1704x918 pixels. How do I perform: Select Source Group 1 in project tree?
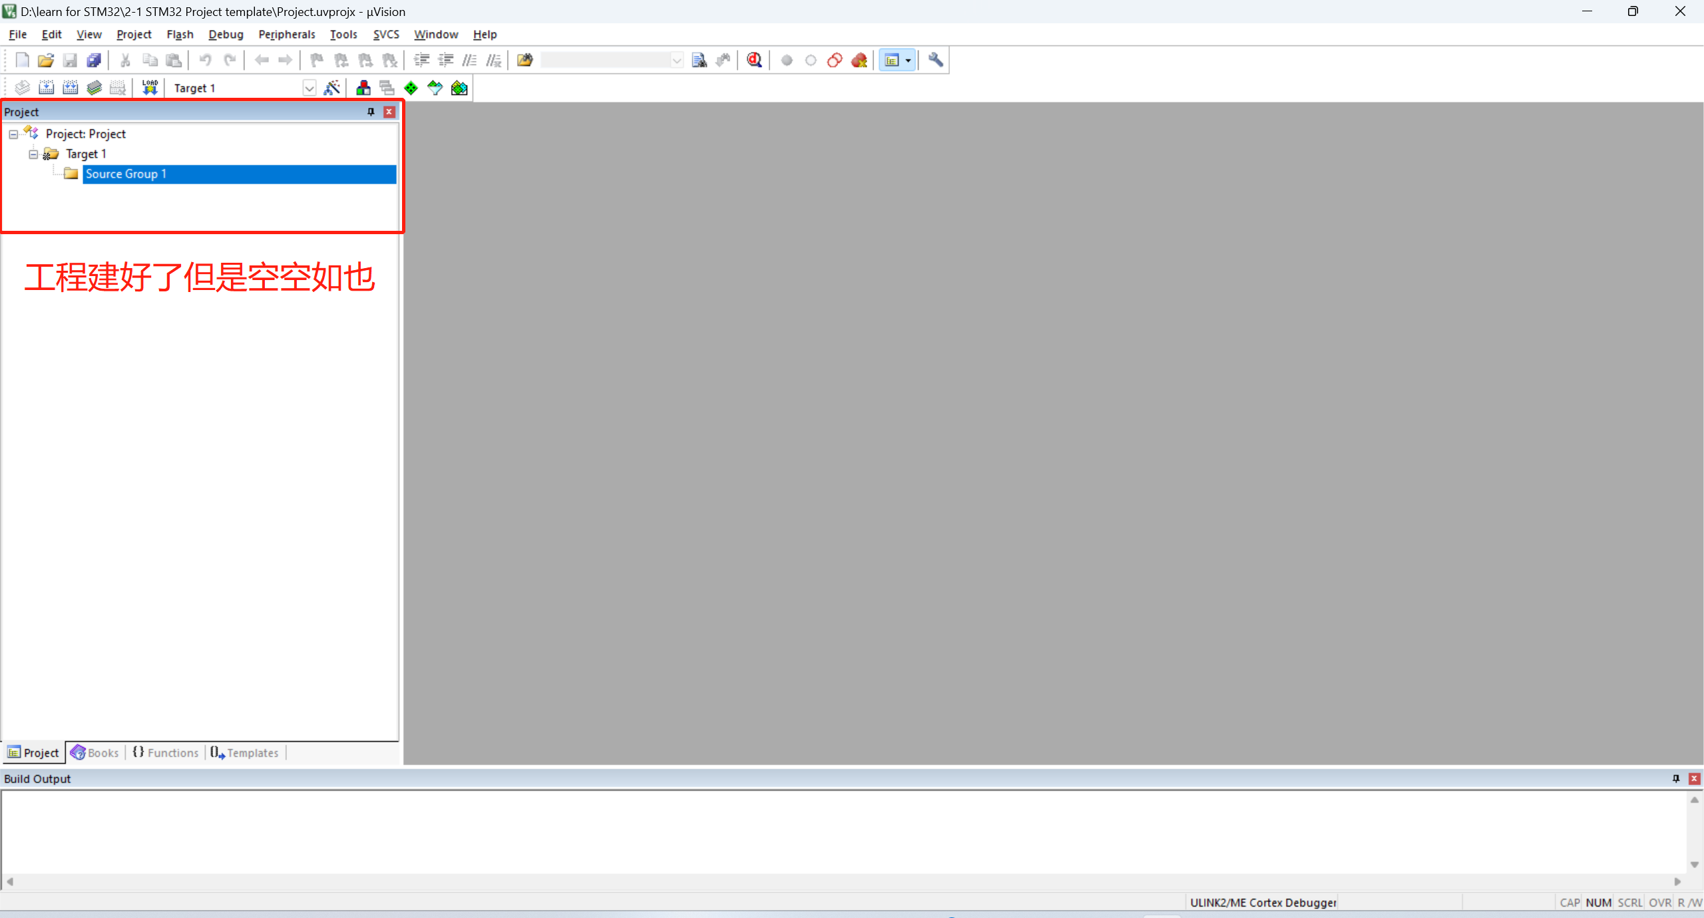point(125,174)
